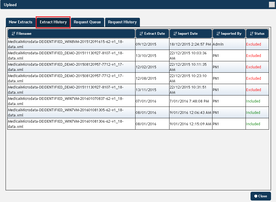
Task: Sort by Filename column header
Action: tap(71, 34)
